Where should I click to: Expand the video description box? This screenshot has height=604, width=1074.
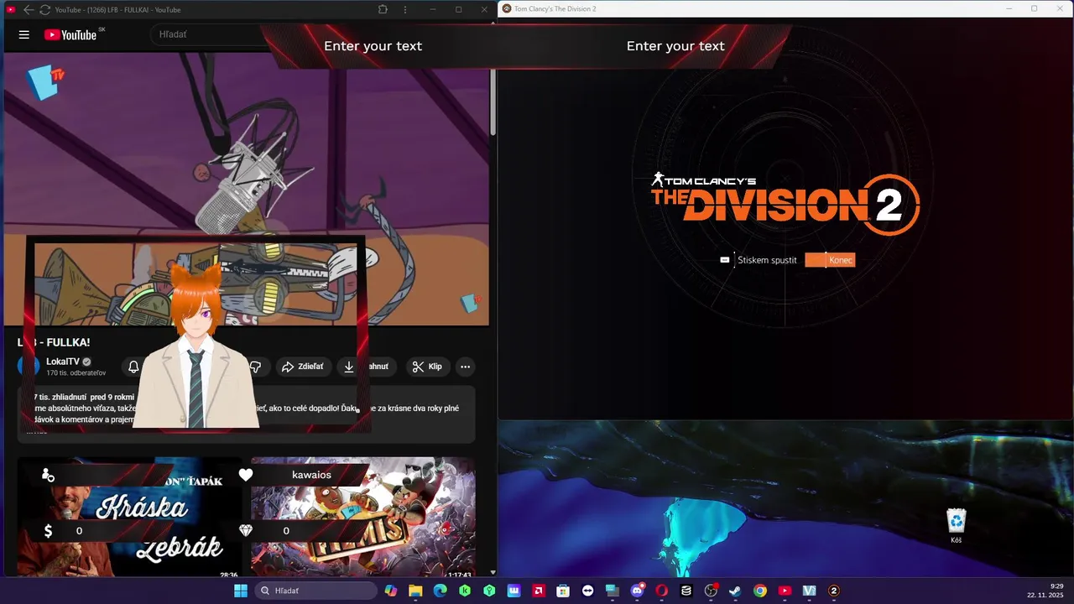tap(246, 414)
